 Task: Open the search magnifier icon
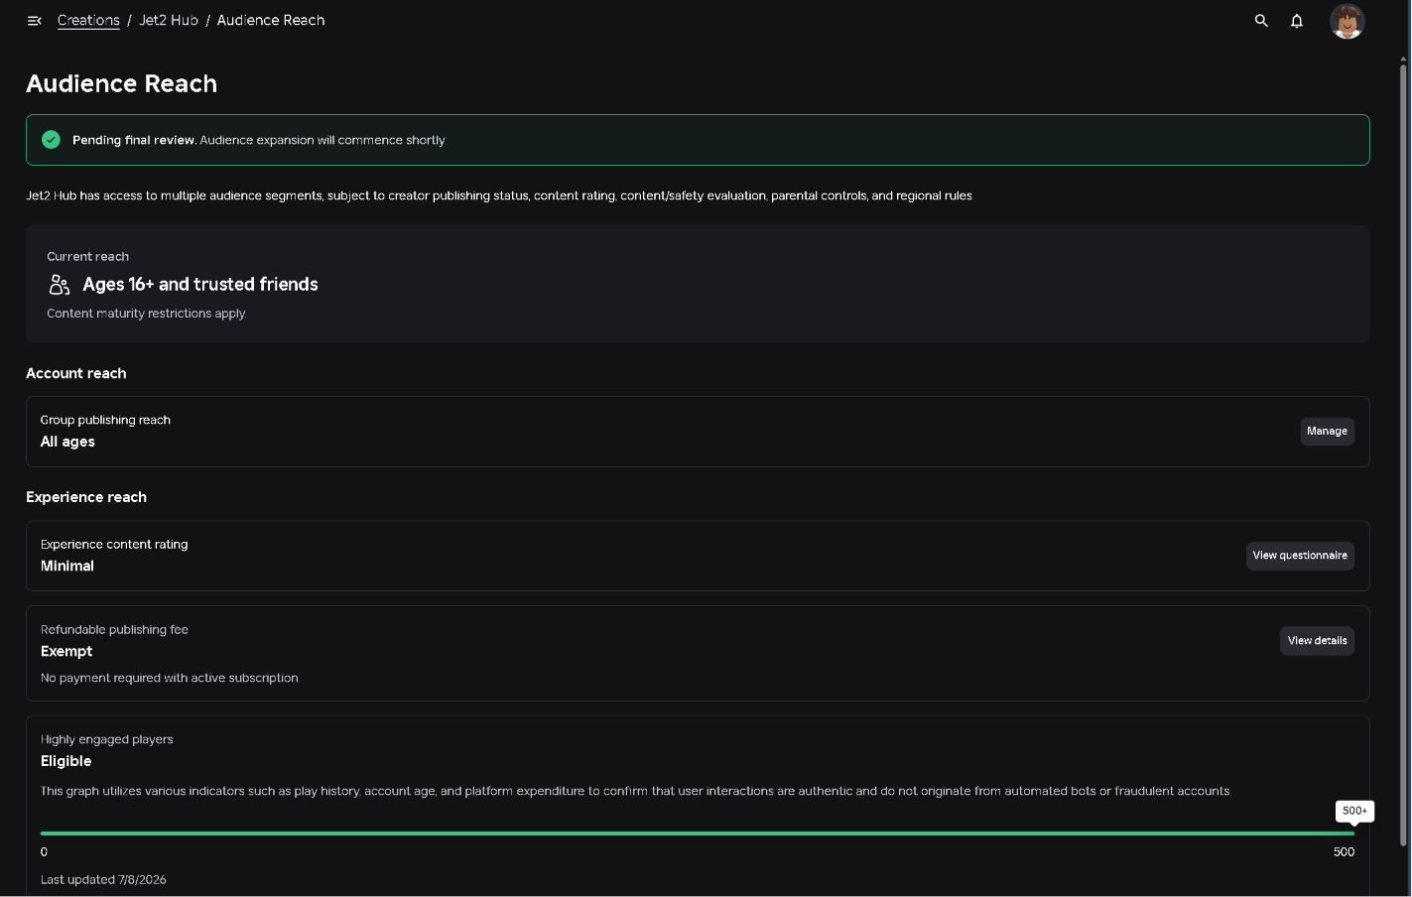click(x=1261, y=21)
